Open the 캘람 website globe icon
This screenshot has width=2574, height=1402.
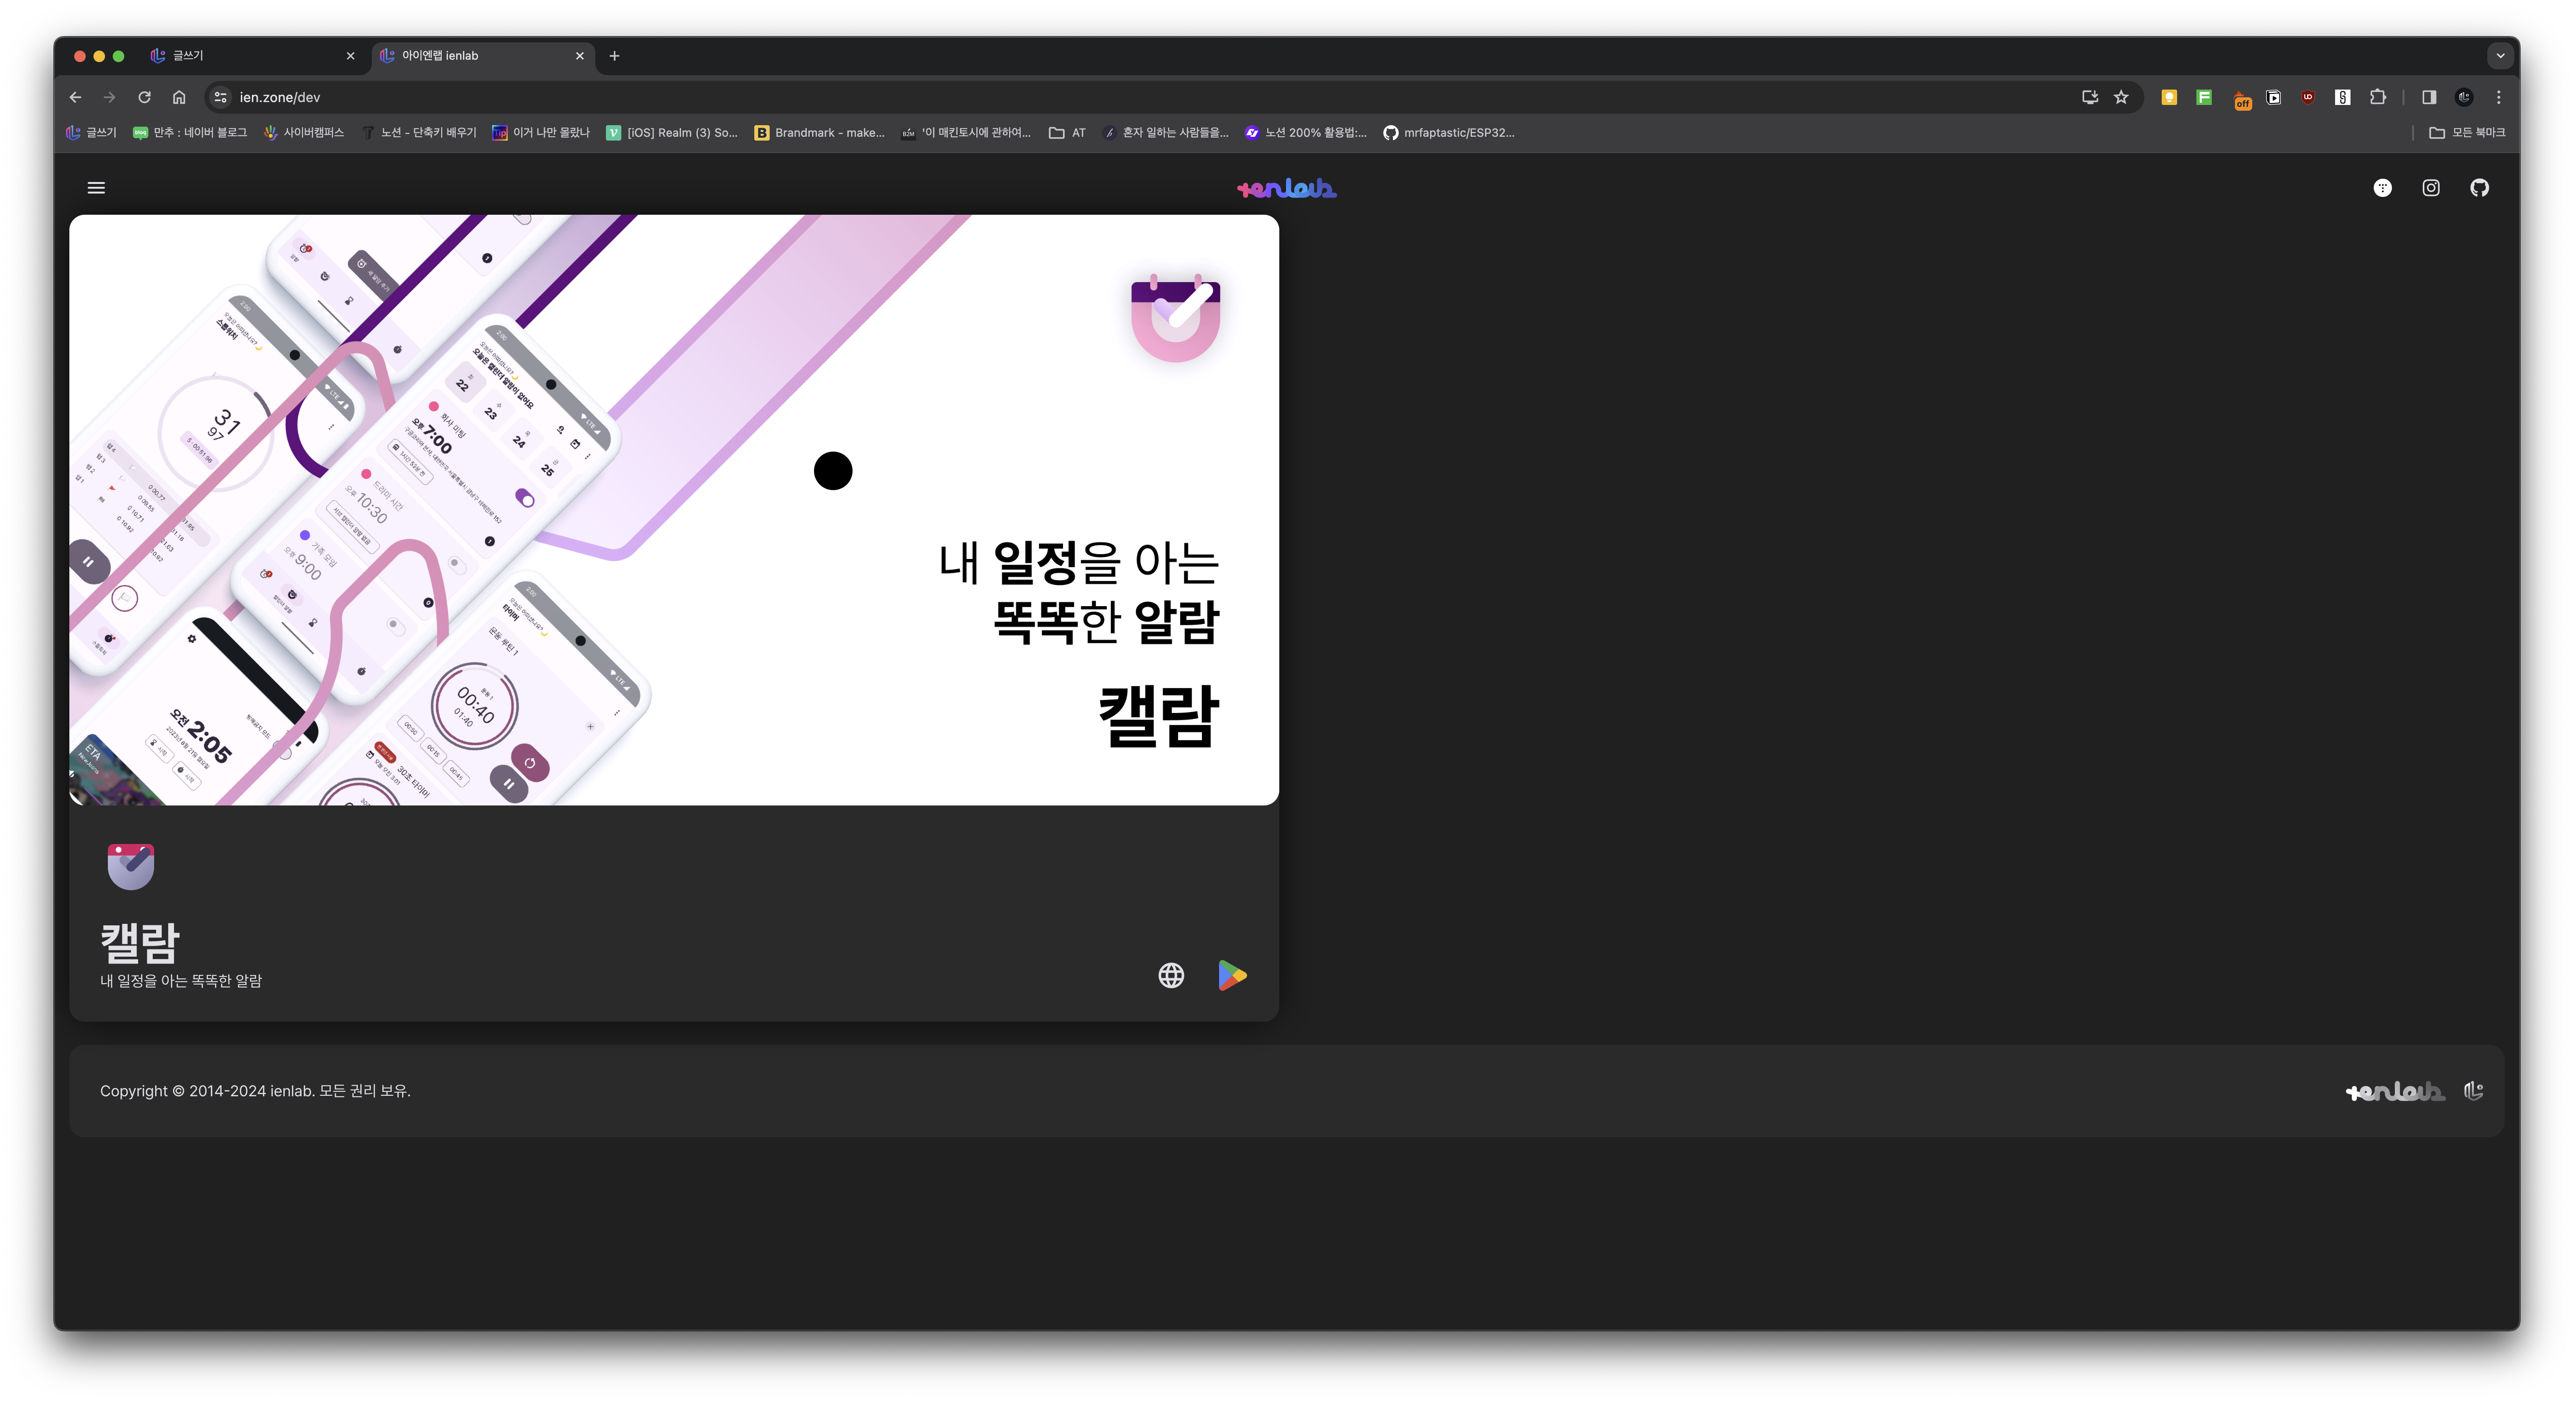(x=1171, y=974)
